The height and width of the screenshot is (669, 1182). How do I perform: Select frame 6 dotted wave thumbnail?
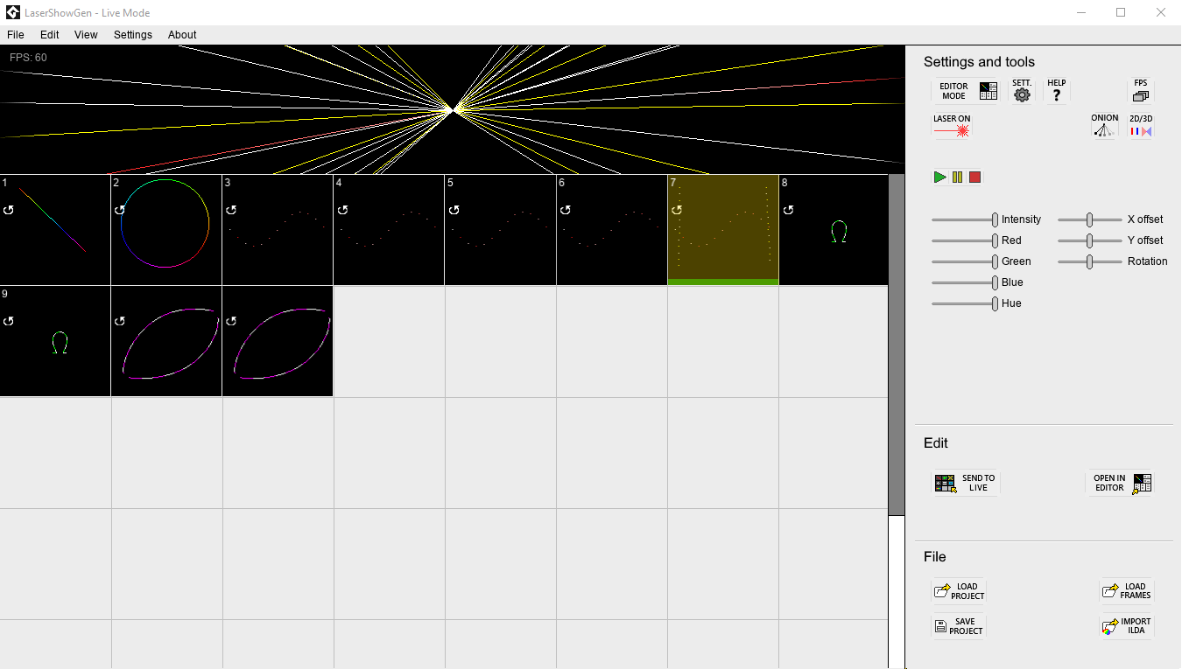tap(611, 230)
